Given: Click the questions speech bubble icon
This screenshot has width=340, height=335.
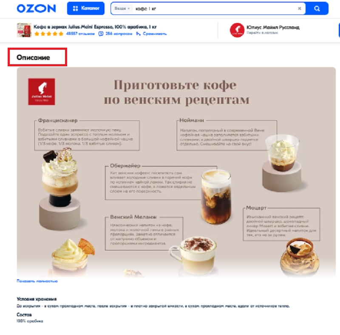Looking at the screenshot, I should (x=101, y=34).
